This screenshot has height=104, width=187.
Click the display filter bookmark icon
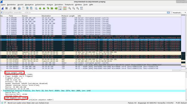(x=2, y=12)
